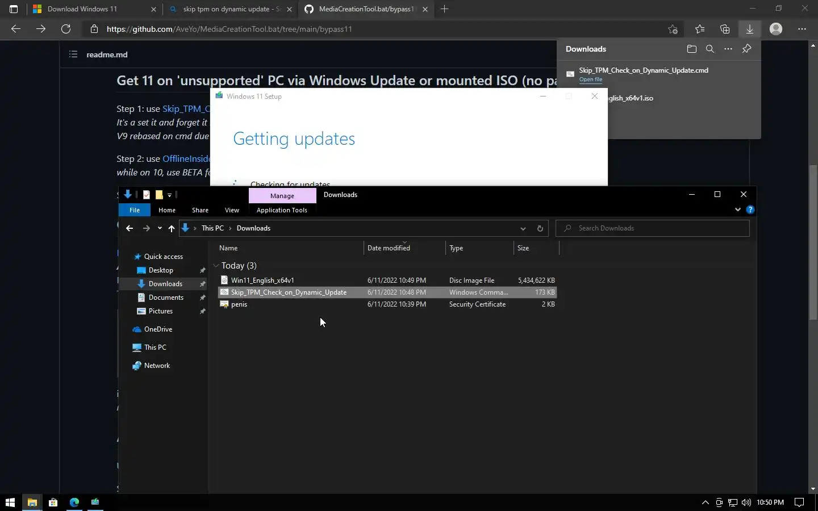This screenshot has height=511, width=818.
Task: Open Microsoft Store from the taskbar
Action: [53, 502]
